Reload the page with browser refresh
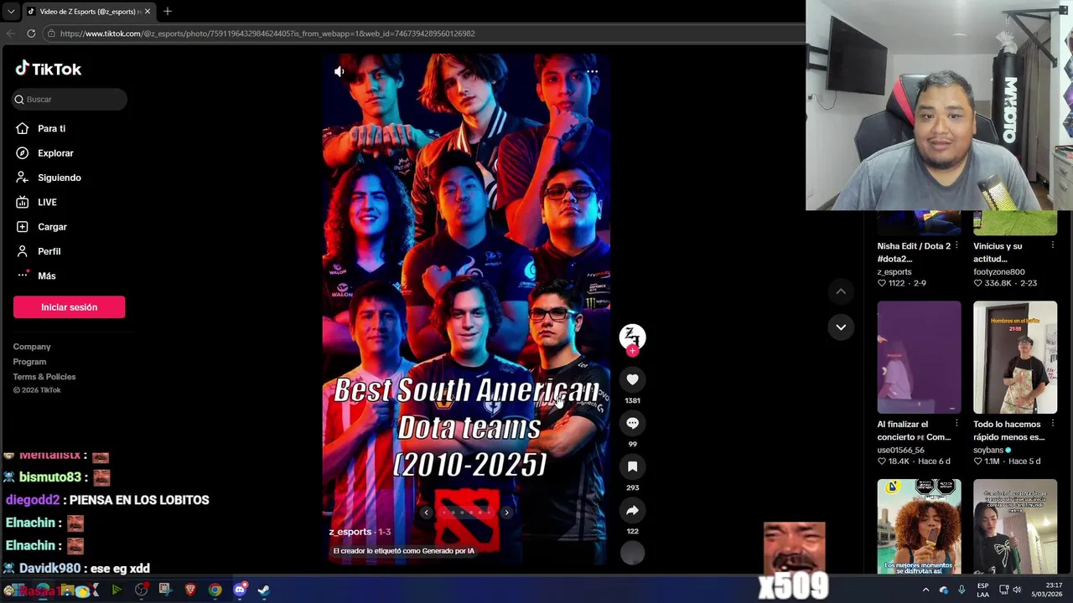This screenshot has width=1073, height=603. click(x=31, y=33)
